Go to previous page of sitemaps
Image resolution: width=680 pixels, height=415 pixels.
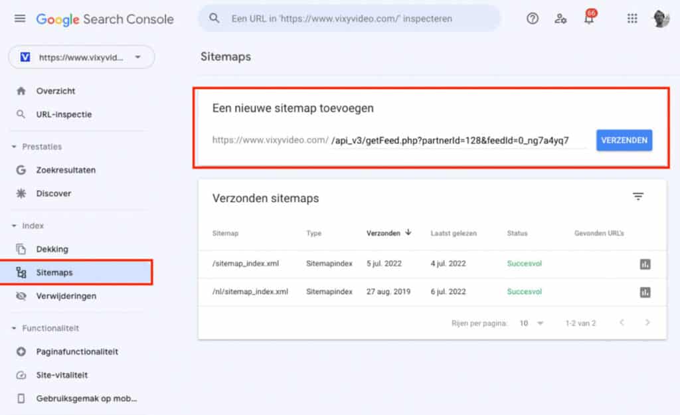[622, 322]
